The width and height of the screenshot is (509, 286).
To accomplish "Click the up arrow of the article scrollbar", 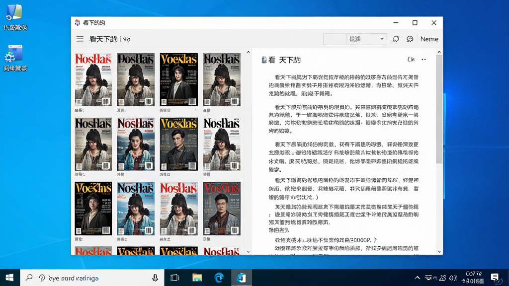I will tap(439, 52).
